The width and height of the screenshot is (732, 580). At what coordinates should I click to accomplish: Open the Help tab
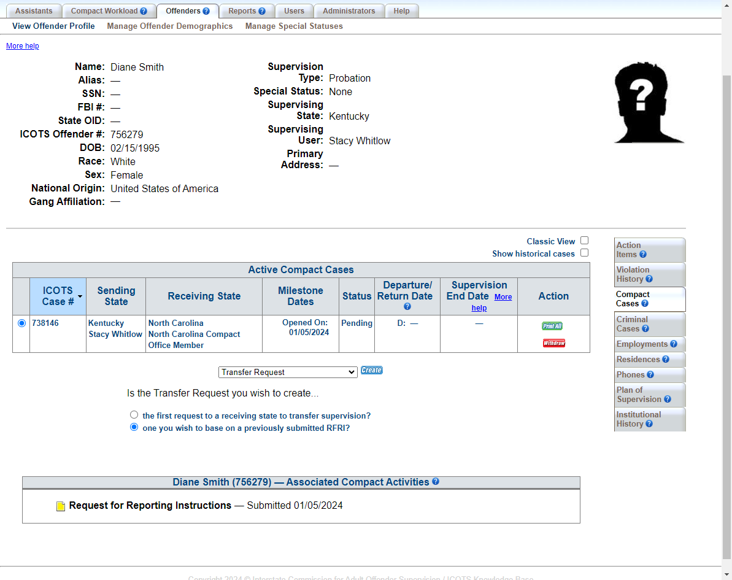(x=401, y=11)
